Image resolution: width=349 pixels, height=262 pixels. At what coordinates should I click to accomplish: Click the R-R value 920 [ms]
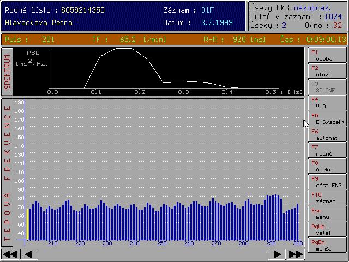click(249, 39)
